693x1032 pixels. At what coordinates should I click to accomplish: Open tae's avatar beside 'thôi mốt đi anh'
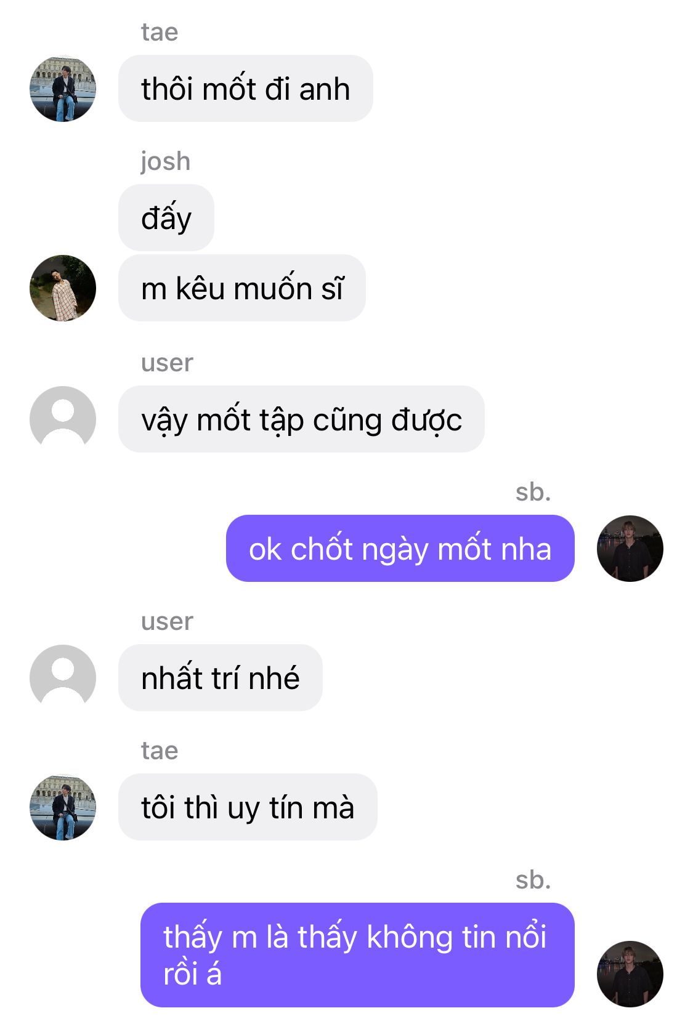[x=63, y=89]
